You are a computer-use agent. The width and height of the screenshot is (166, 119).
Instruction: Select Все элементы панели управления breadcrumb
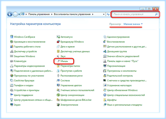pyautogui.click(x=72, y=14)
